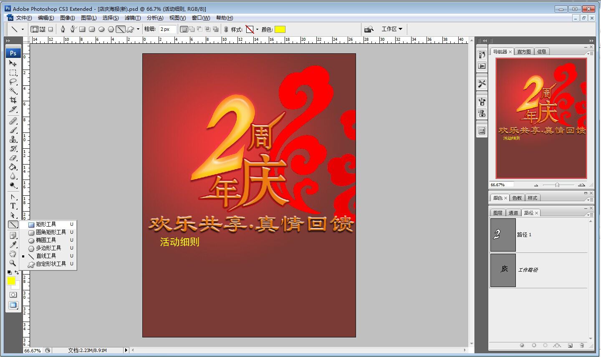
Task: Select the Hand tool
Action: [13, 254]
